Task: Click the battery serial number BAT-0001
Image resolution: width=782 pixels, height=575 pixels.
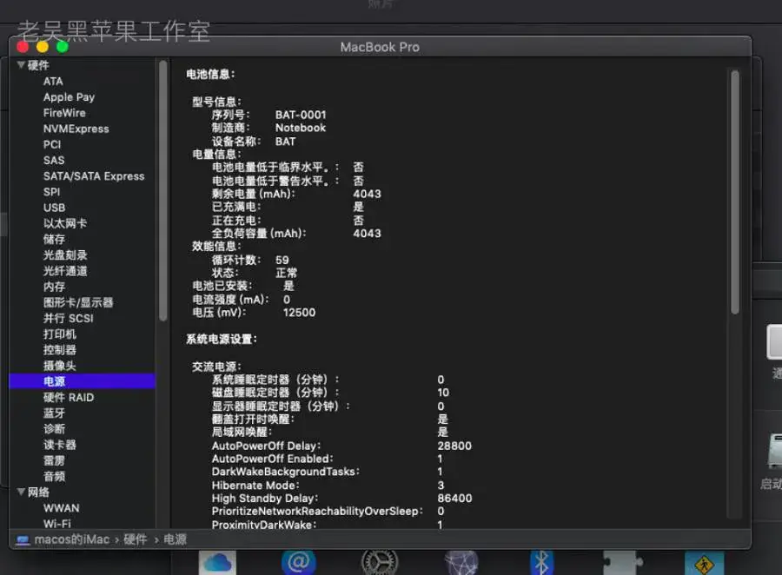Action: (301, 116)
